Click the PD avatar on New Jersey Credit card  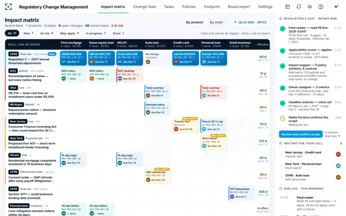click(x=338, y=154)
